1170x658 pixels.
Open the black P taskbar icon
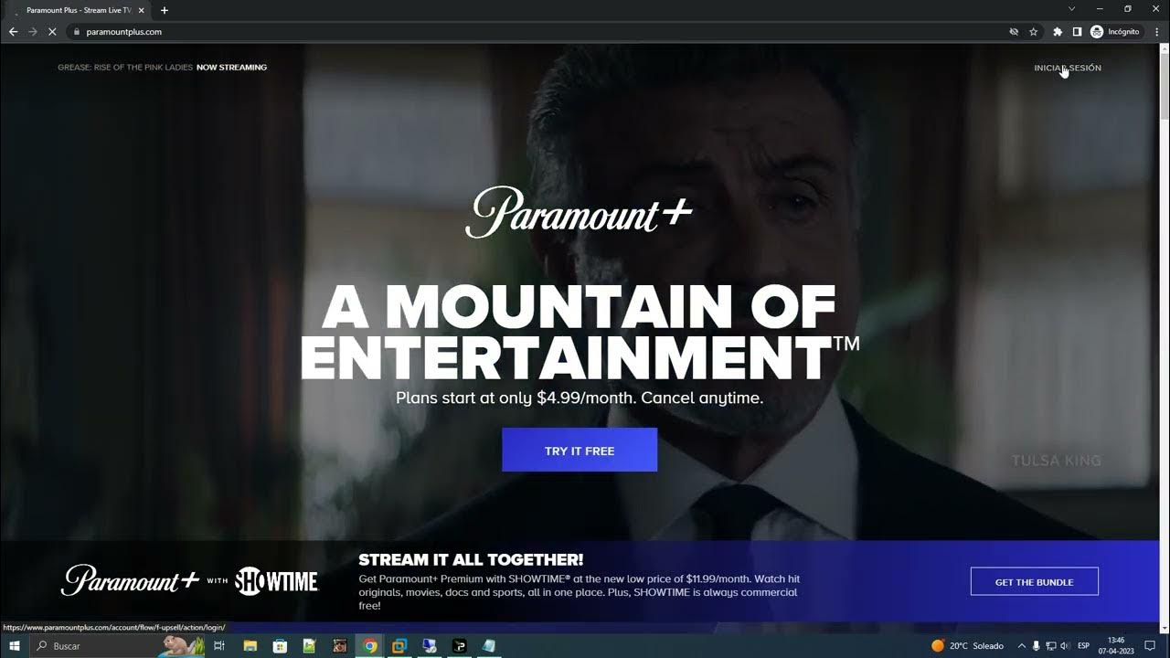point(459,646)
